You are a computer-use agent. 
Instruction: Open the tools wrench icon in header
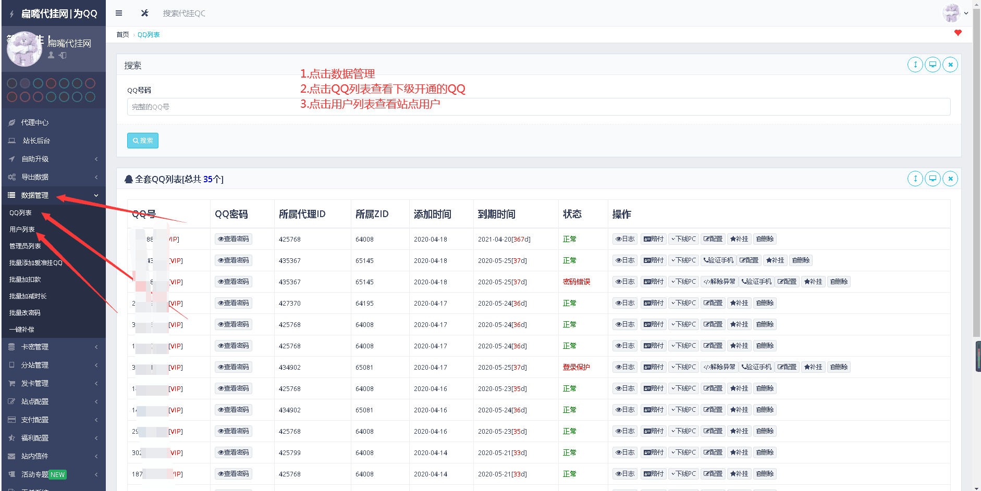click(x=145, y=13)
